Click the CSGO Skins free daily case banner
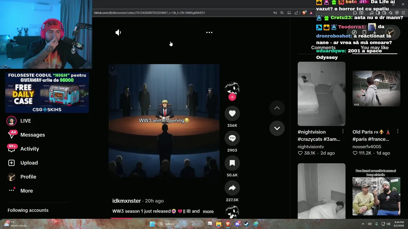Viewport: 408px width, 229px height. tap(47, 92)
